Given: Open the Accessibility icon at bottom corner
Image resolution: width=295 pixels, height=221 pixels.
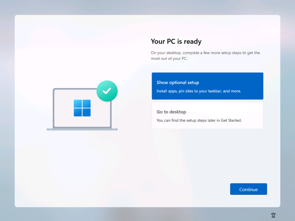Looking at the screenshot, I should click(273, 215).
